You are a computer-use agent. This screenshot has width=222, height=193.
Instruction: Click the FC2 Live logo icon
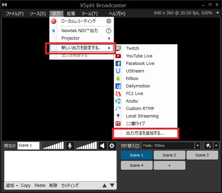click(x=118, y=94)
